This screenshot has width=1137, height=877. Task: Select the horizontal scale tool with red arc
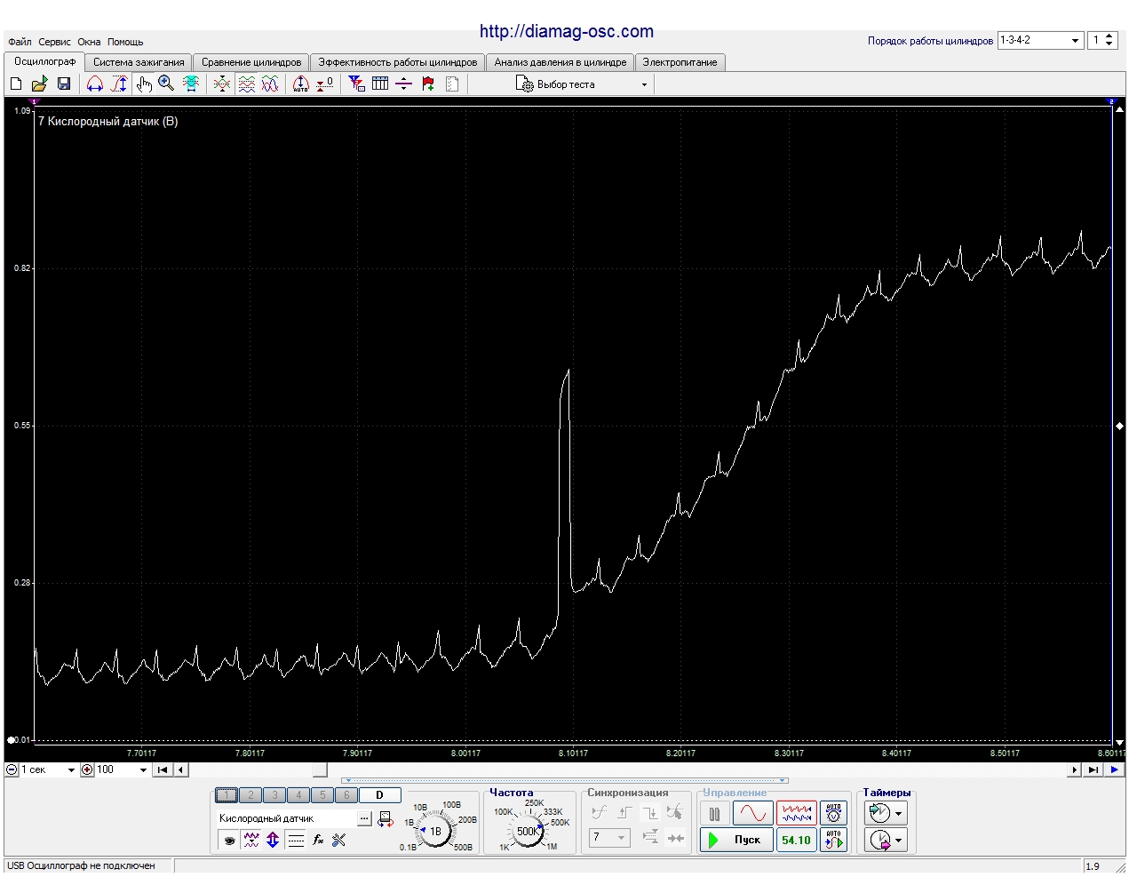pyautogui.click(x=95, y=84)
